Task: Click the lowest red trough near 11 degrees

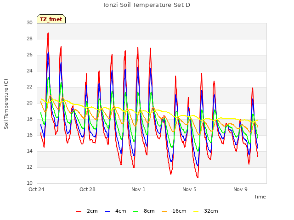Action: click(198, 177)
